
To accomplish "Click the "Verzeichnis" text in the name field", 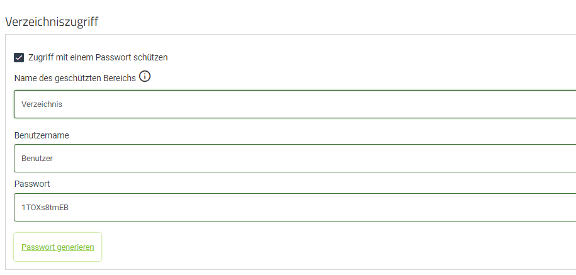I will (42, 104).
